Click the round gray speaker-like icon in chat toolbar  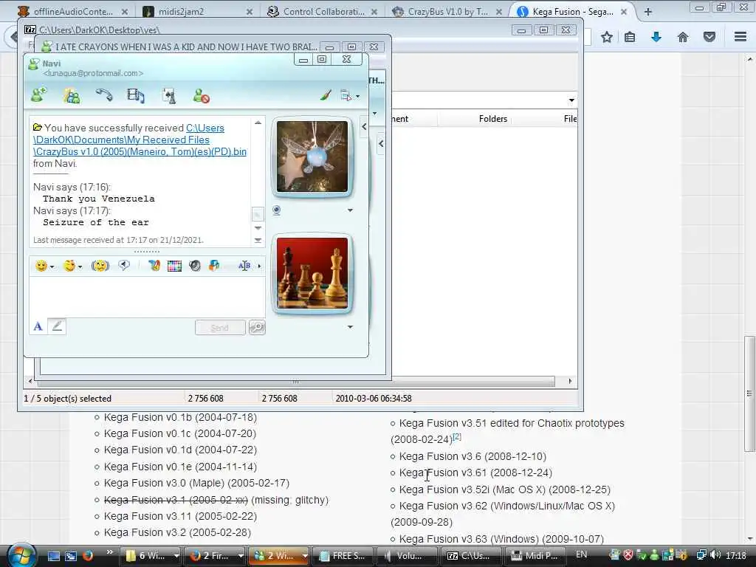pyautogui.click(x=195, y=266)
